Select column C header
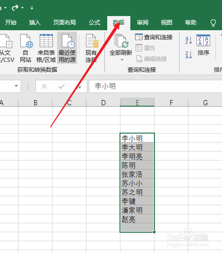This screenshot has height=253, width=222. pos(69,102)
